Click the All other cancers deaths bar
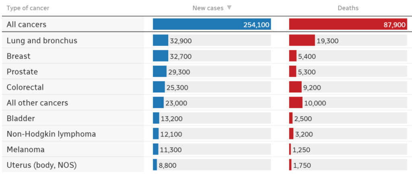Viewport: 412px width, 174px height. [x=296, y=103]
